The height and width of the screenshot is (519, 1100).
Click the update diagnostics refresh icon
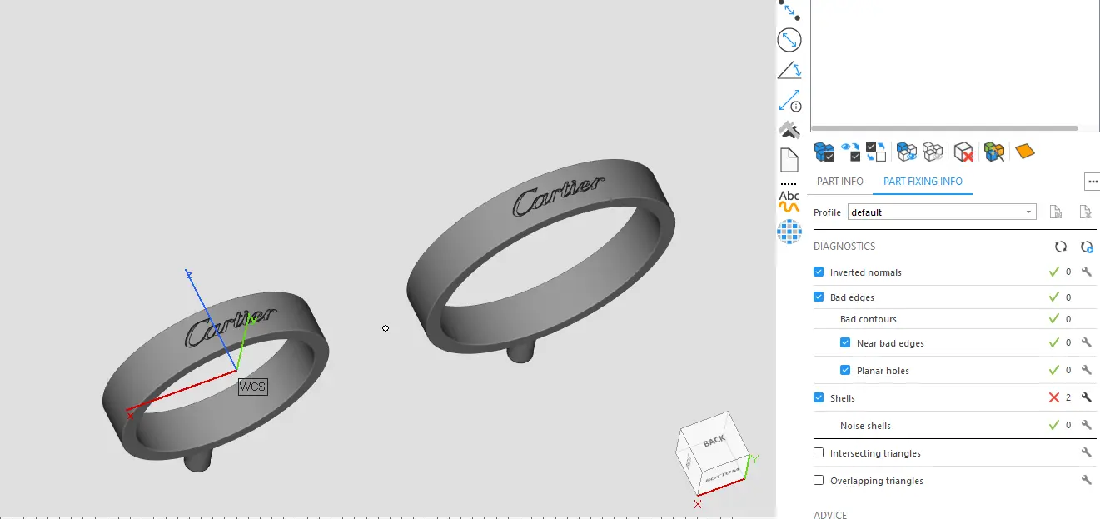(1060, 247)
